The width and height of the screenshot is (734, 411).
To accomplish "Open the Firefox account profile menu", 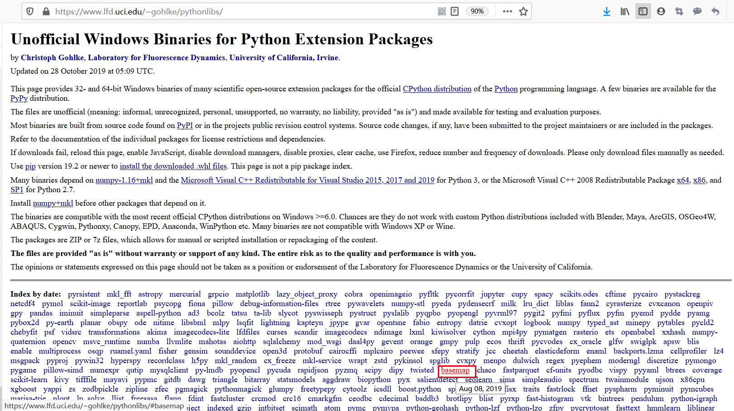I will (661, 11).
